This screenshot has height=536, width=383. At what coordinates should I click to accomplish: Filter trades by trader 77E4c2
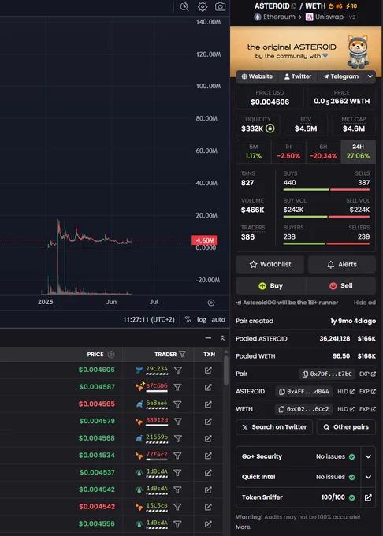pyautogui.click(x=178, y=456)
